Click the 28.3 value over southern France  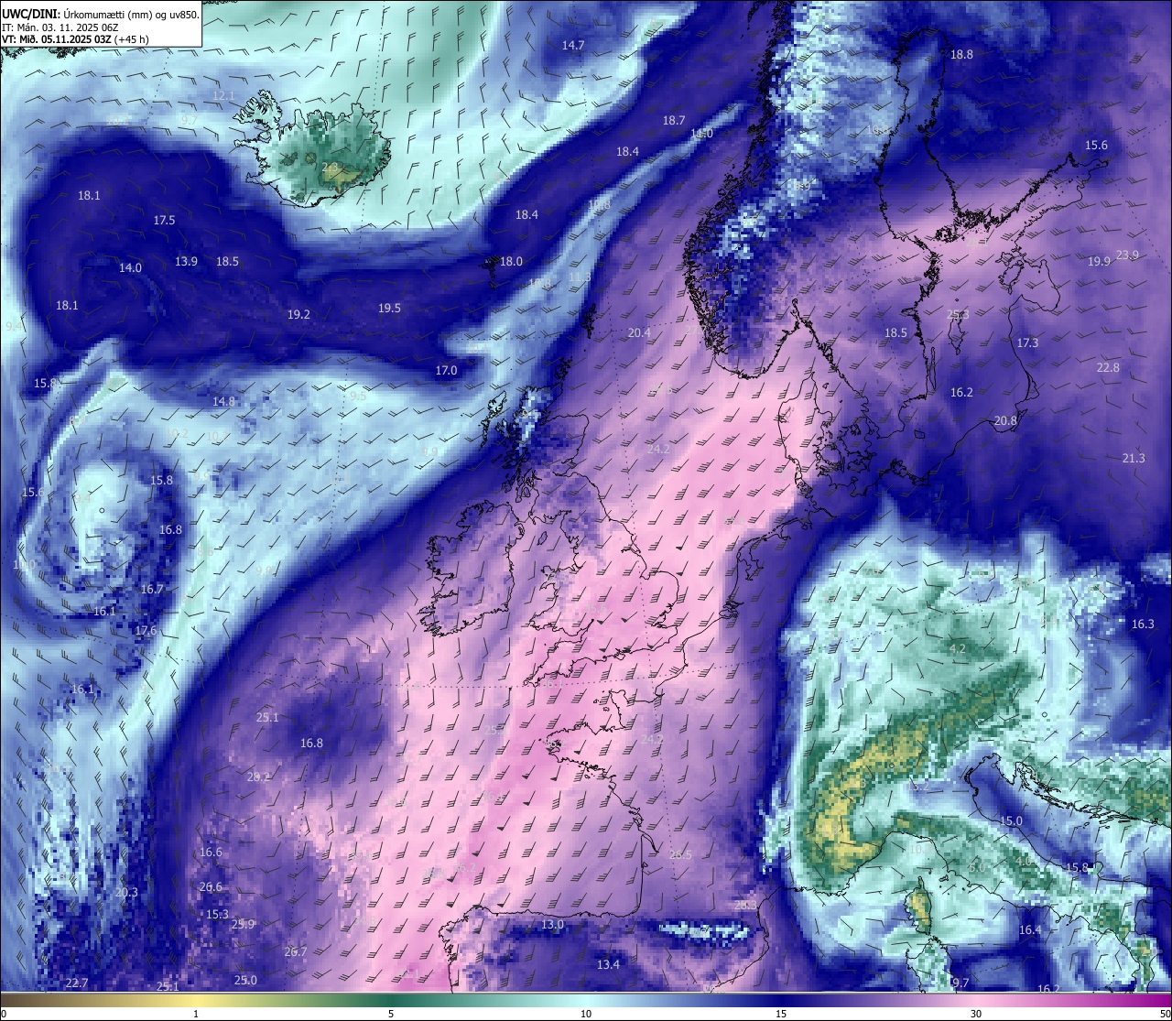coord(746,905)
